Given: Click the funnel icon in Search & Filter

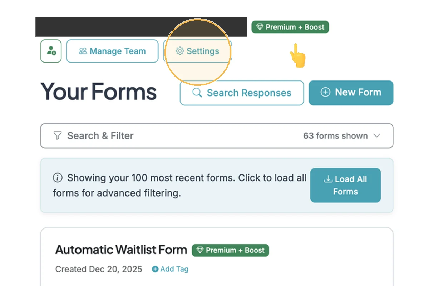Looking at the screenshot, I should (57, 136).
